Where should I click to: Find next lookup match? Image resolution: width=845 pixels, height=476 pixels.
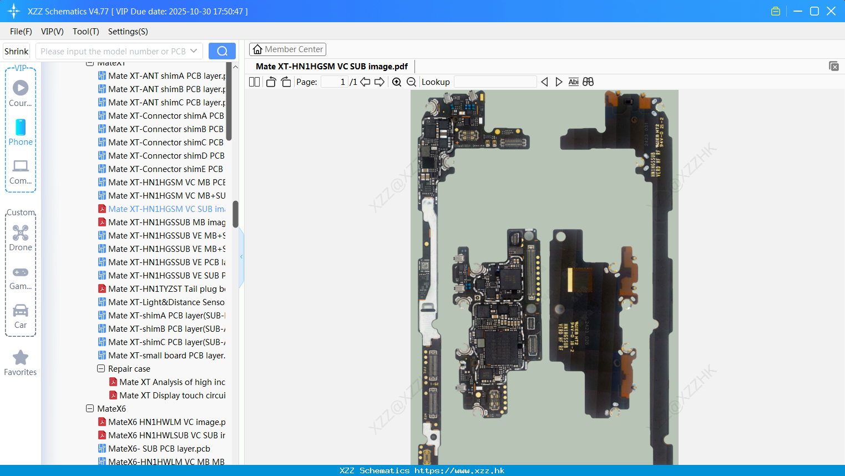point(559,82)
